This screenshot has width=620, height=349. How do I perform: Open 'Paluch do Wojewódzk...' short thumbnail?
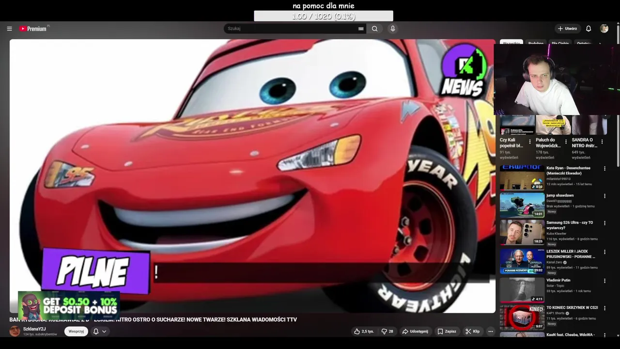[x=553, y=125]
